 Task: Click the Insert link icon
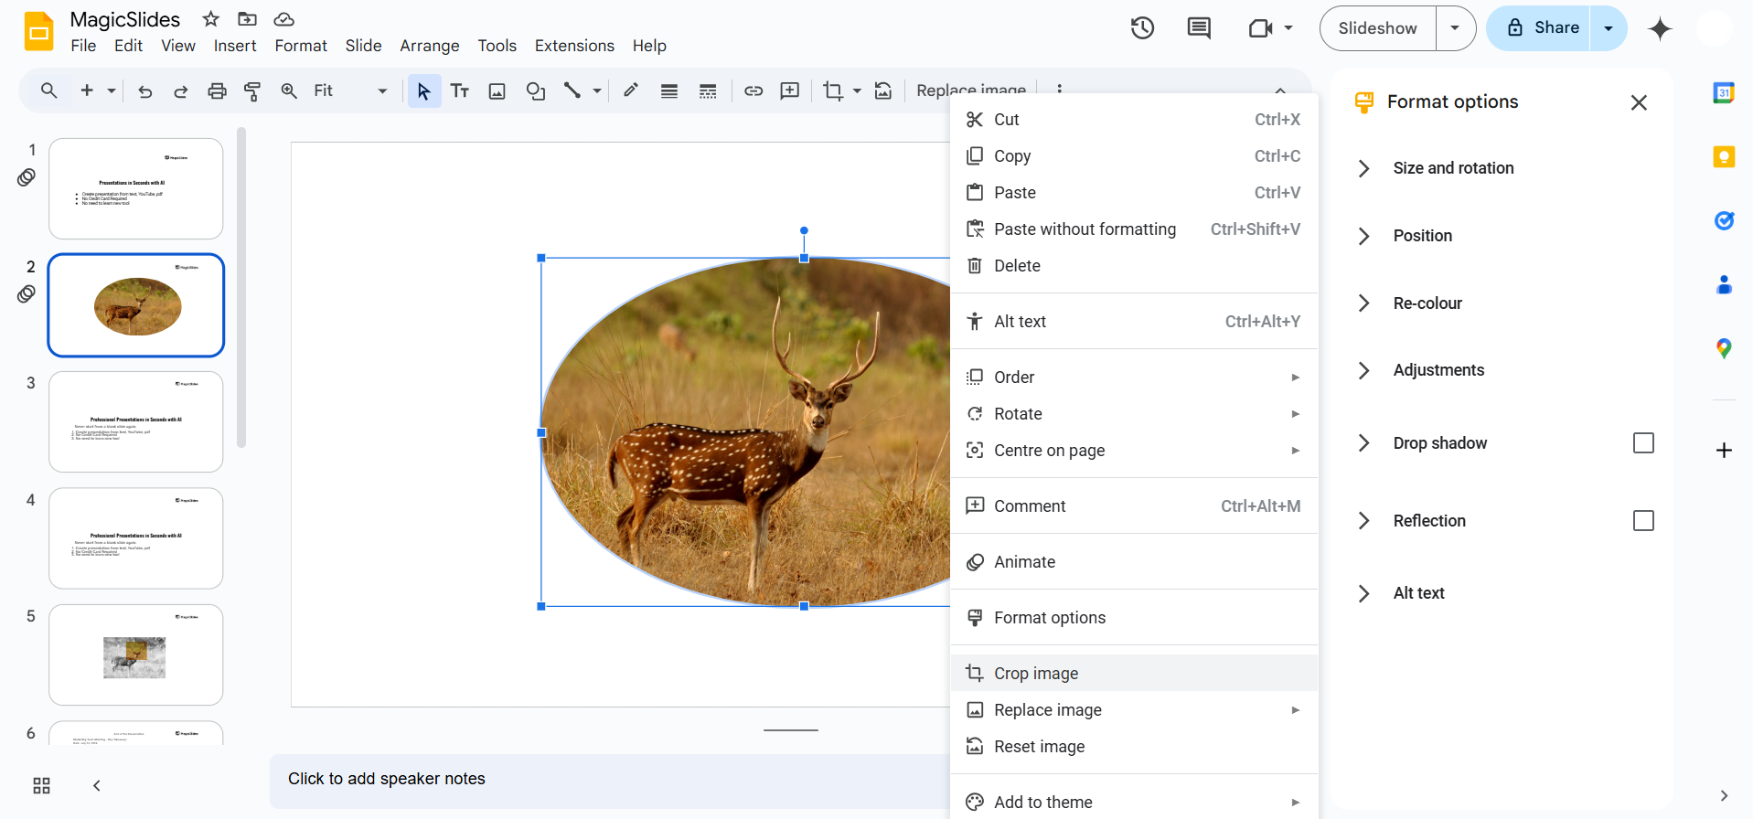click(x=754, y=90)
